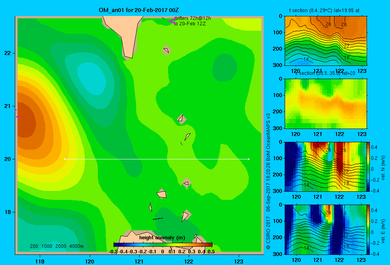Open the temperature section plot

[326, 41]
